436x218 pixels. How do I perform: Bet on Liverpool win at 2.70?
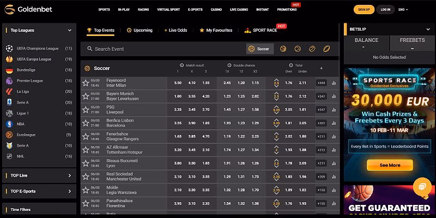206,110
